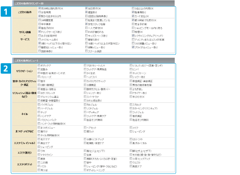
Task: Tick the ヘッドスパ checkbox
Action: [85, 77]
